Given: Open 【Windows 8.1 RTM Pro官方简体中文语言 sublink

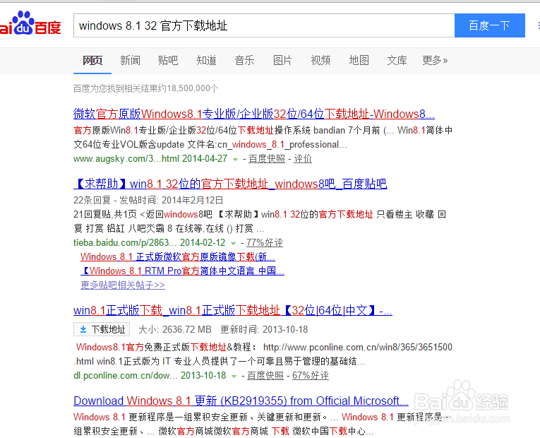Looking at the screenshot, I should (x=183, y=271).
